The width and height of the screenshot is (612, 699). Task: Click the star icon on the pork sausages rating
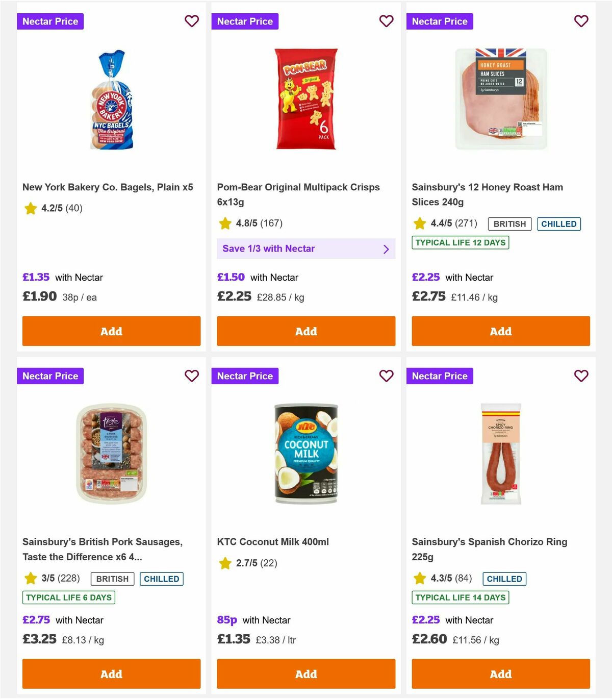click(x=30, y=579)
